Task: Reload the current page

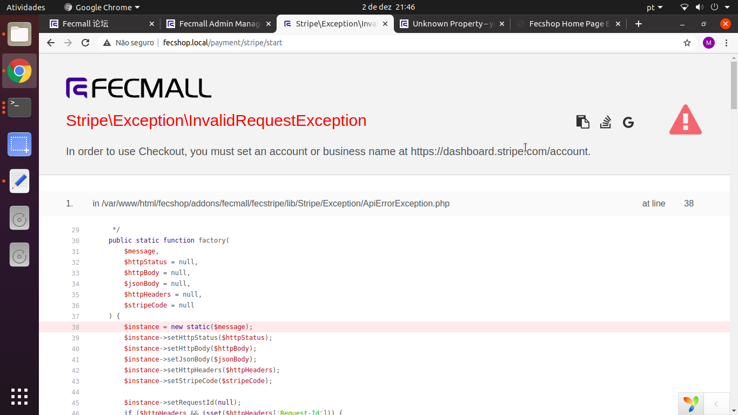Action: (x=85, y=43)
